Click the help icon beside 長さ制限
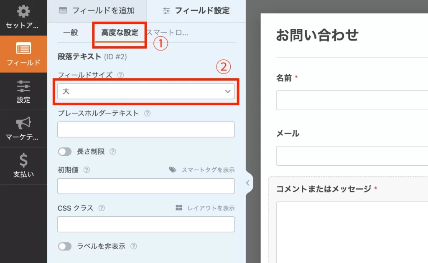 (113, 152)
